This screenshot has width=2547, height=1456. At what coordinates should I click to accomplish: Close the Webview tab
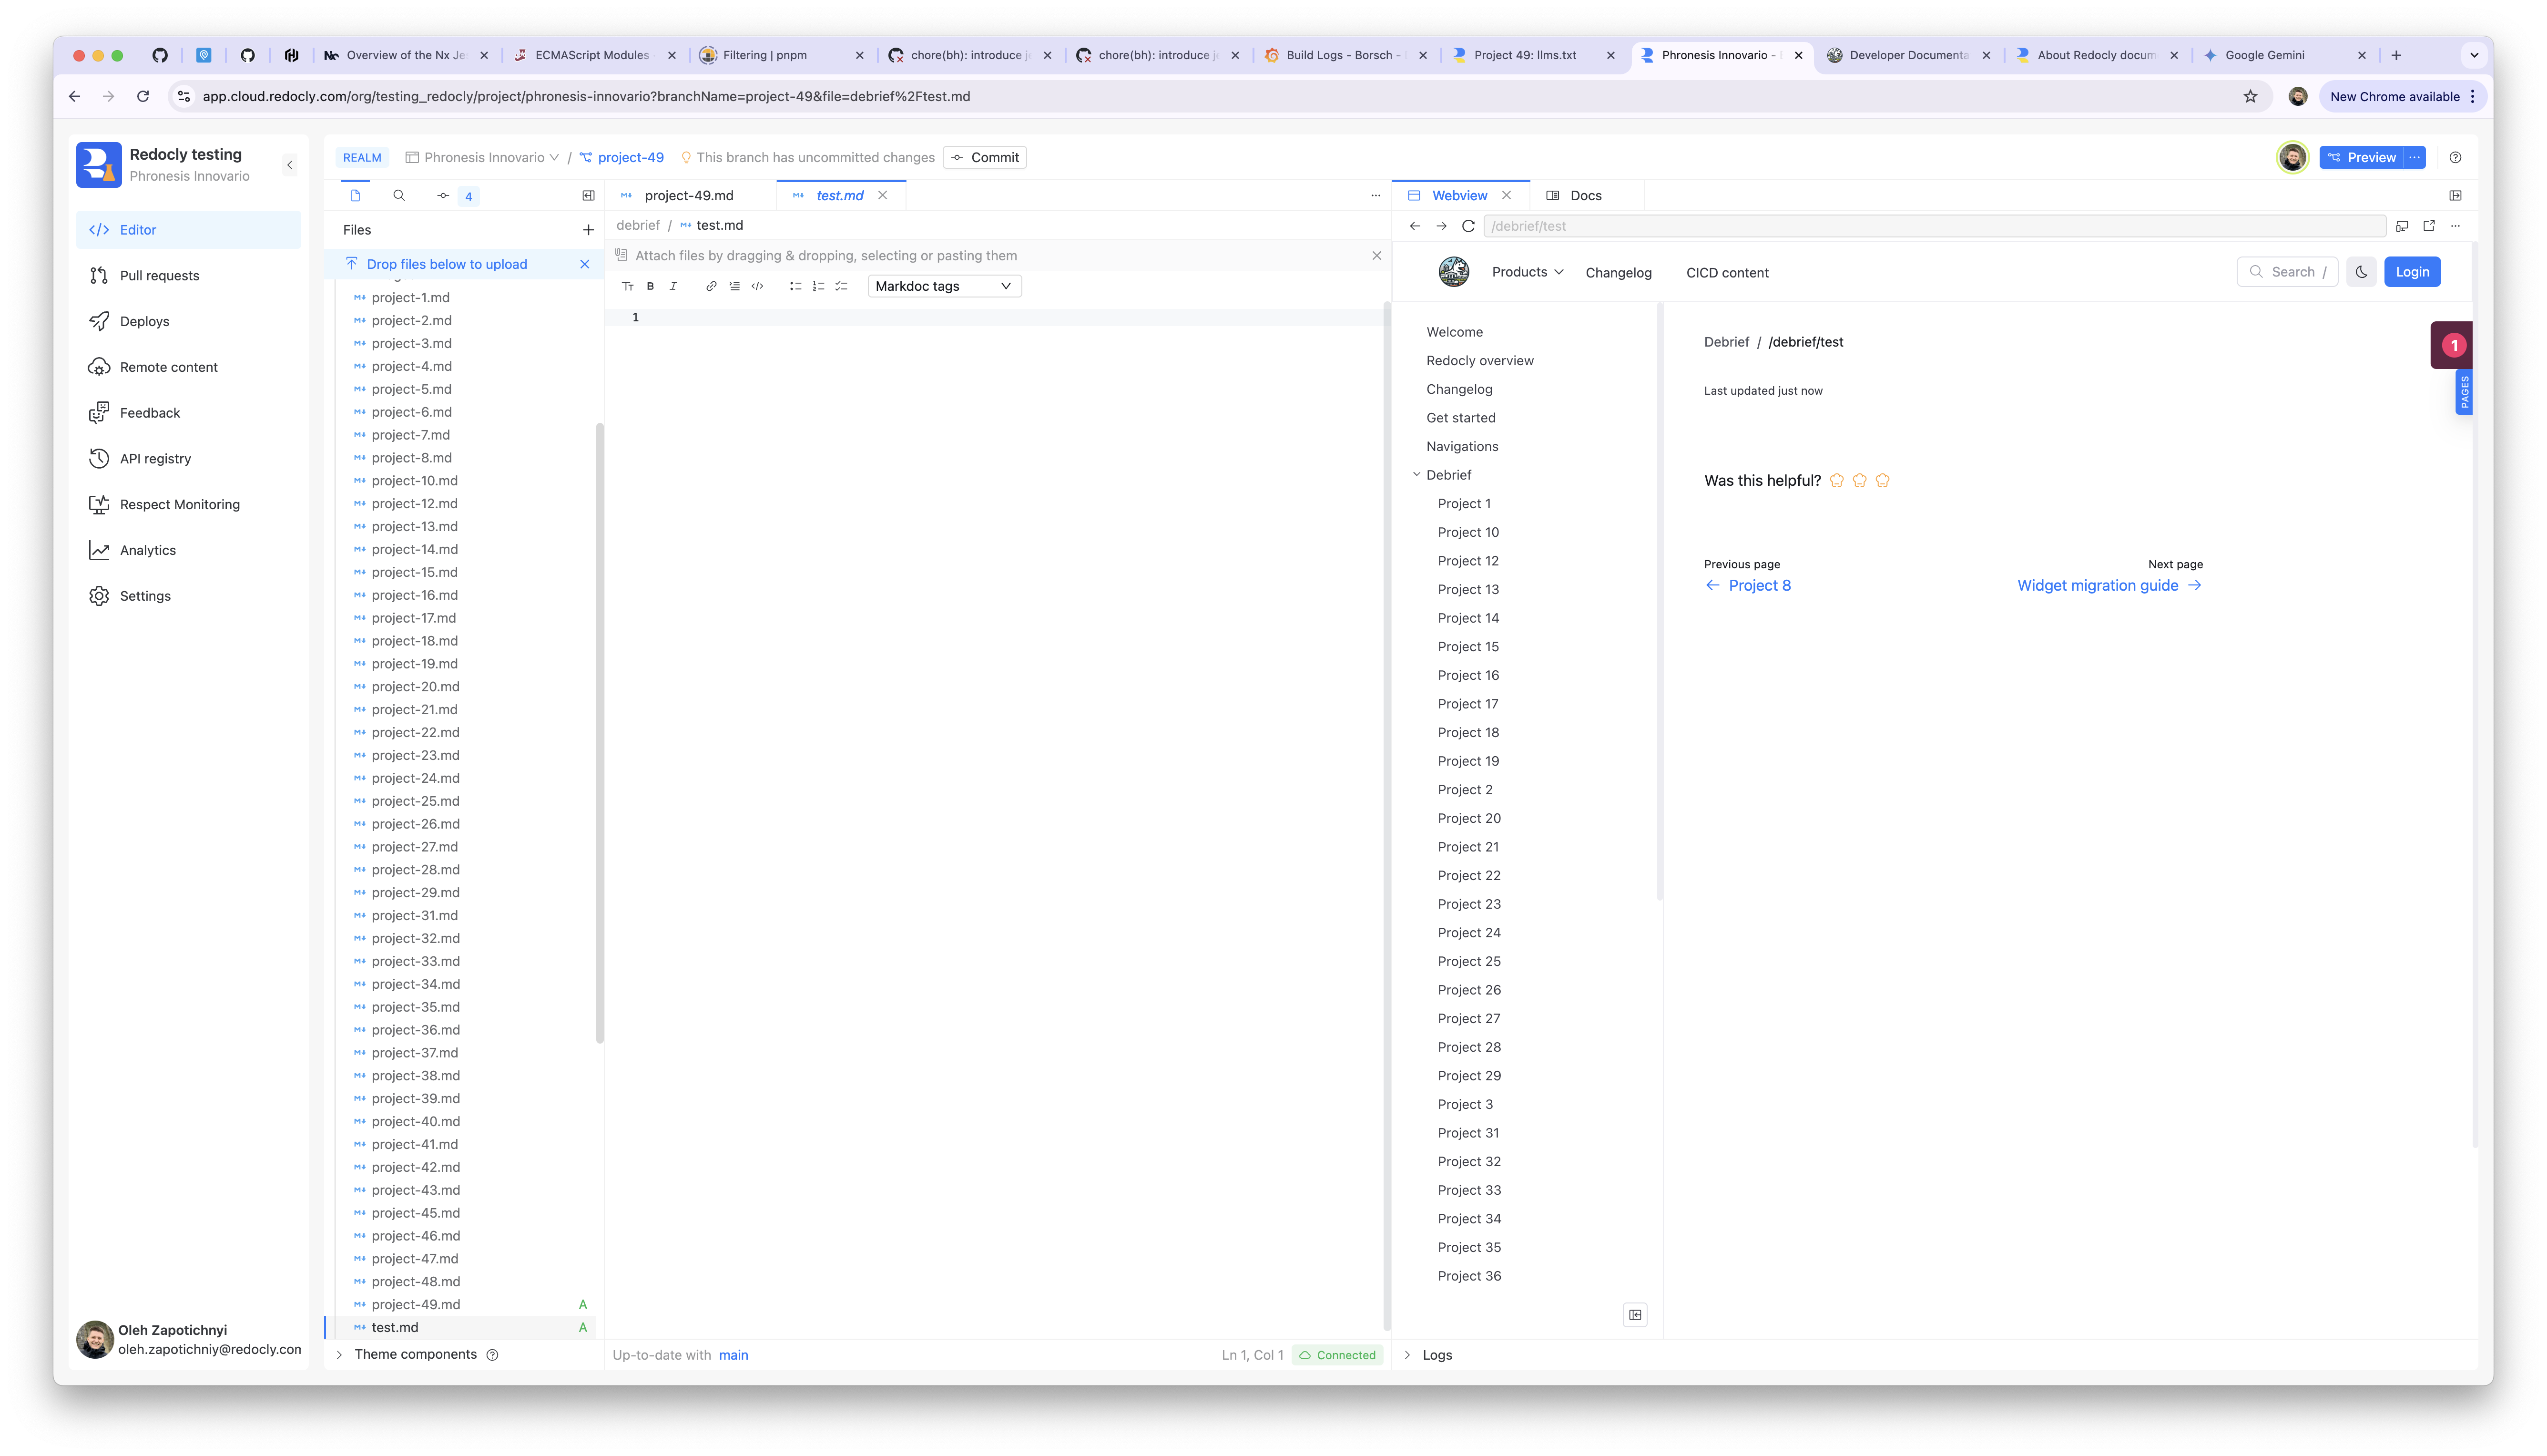coord(1507,196)
